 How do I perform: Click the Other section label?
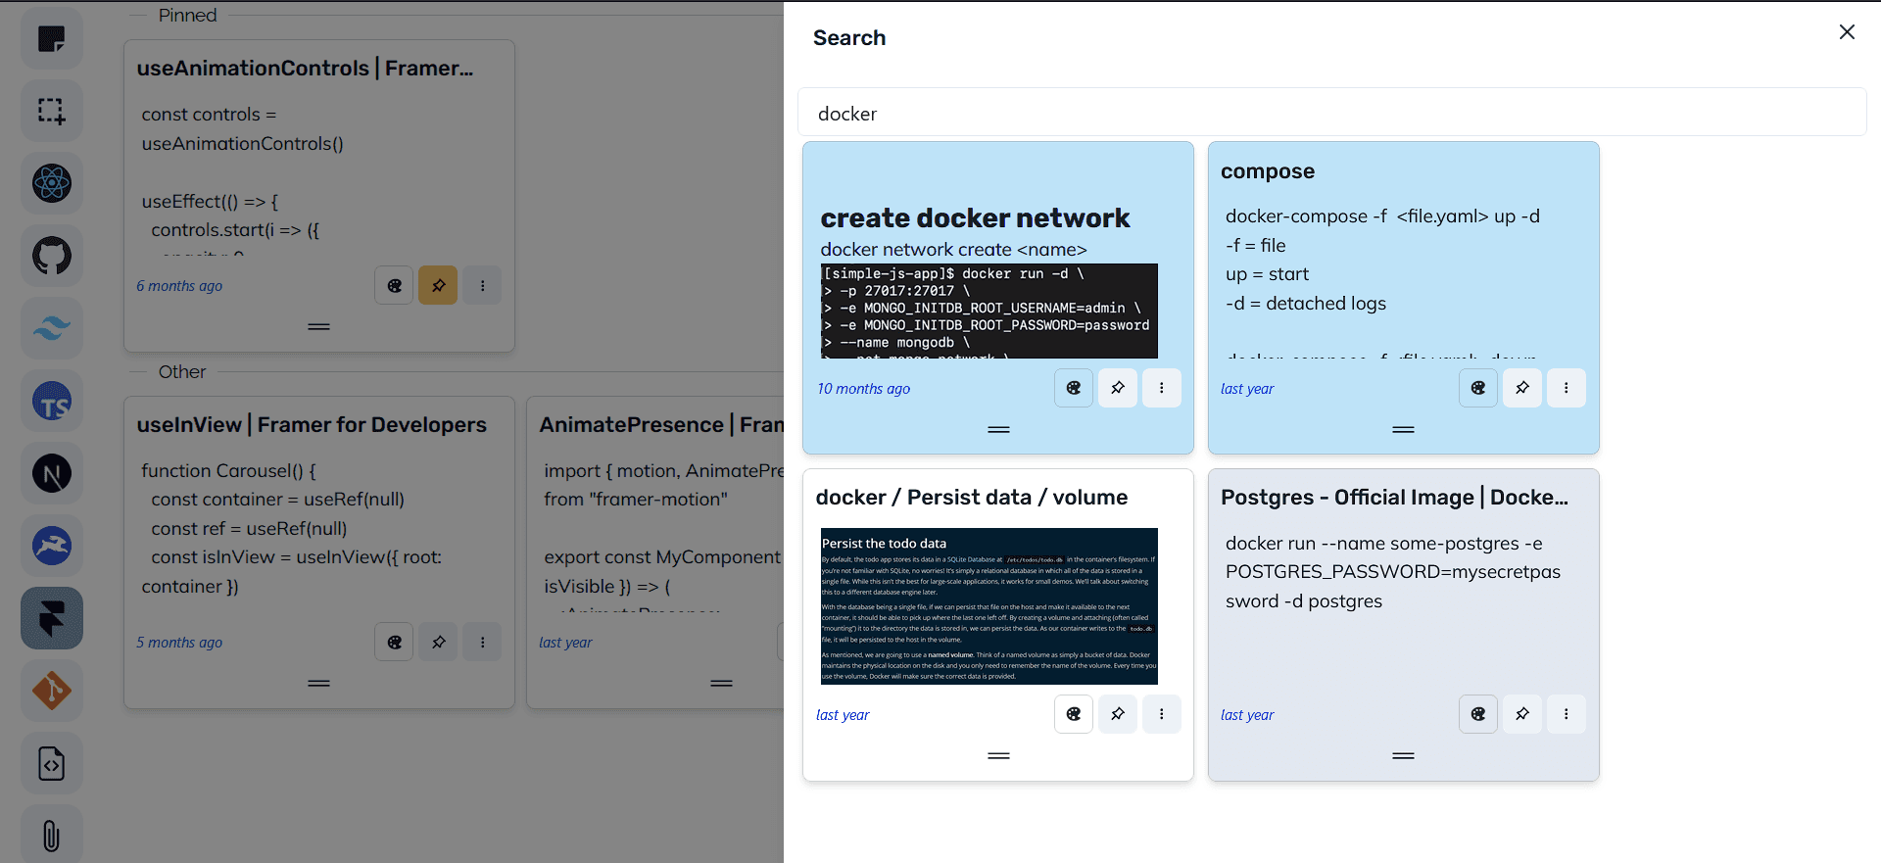pos(182,371)
